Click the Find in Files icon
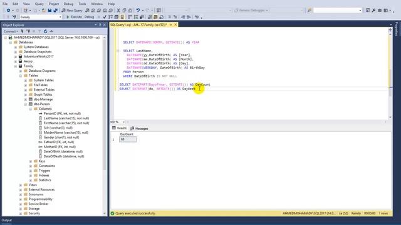This screenshot has width=401, height=225. (x=309, y=10)
